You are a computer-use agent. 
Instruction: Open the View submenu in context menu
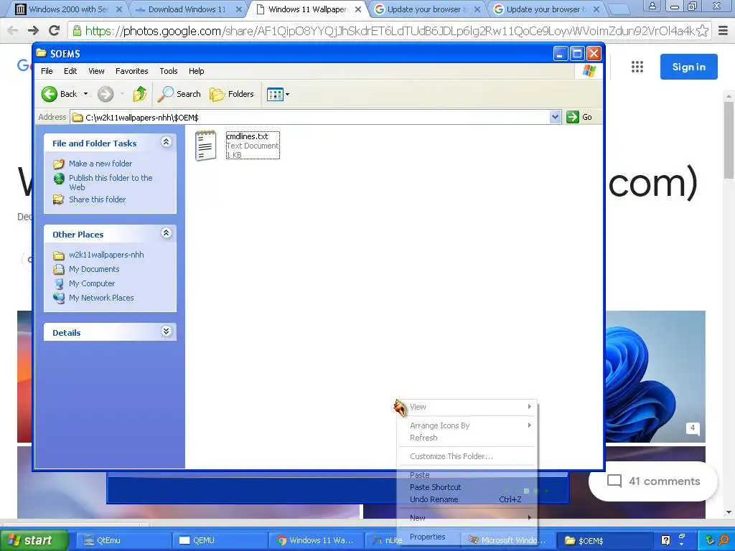click(x=467, y=408)
